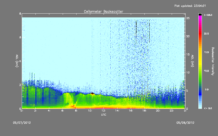Click the '2:' hour tick on the UTC axis
This screenshot has height=136, width=218.
(36, 111)
